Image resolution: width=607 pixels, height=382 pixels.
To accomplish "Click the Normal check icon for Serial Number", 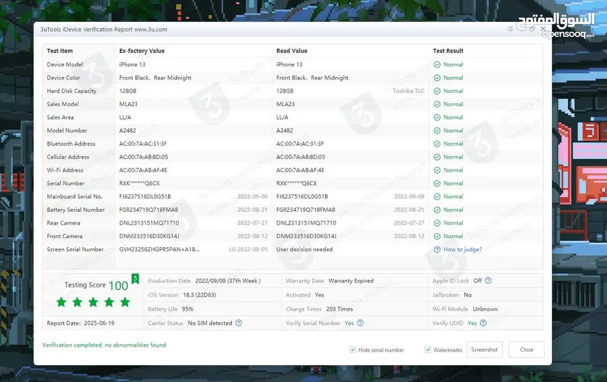I will (x=437, y=184).
